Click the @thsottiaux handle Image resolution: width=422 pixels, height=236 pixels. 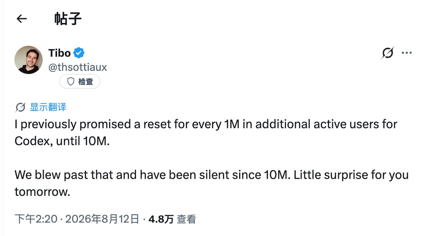tap(77, 67)
